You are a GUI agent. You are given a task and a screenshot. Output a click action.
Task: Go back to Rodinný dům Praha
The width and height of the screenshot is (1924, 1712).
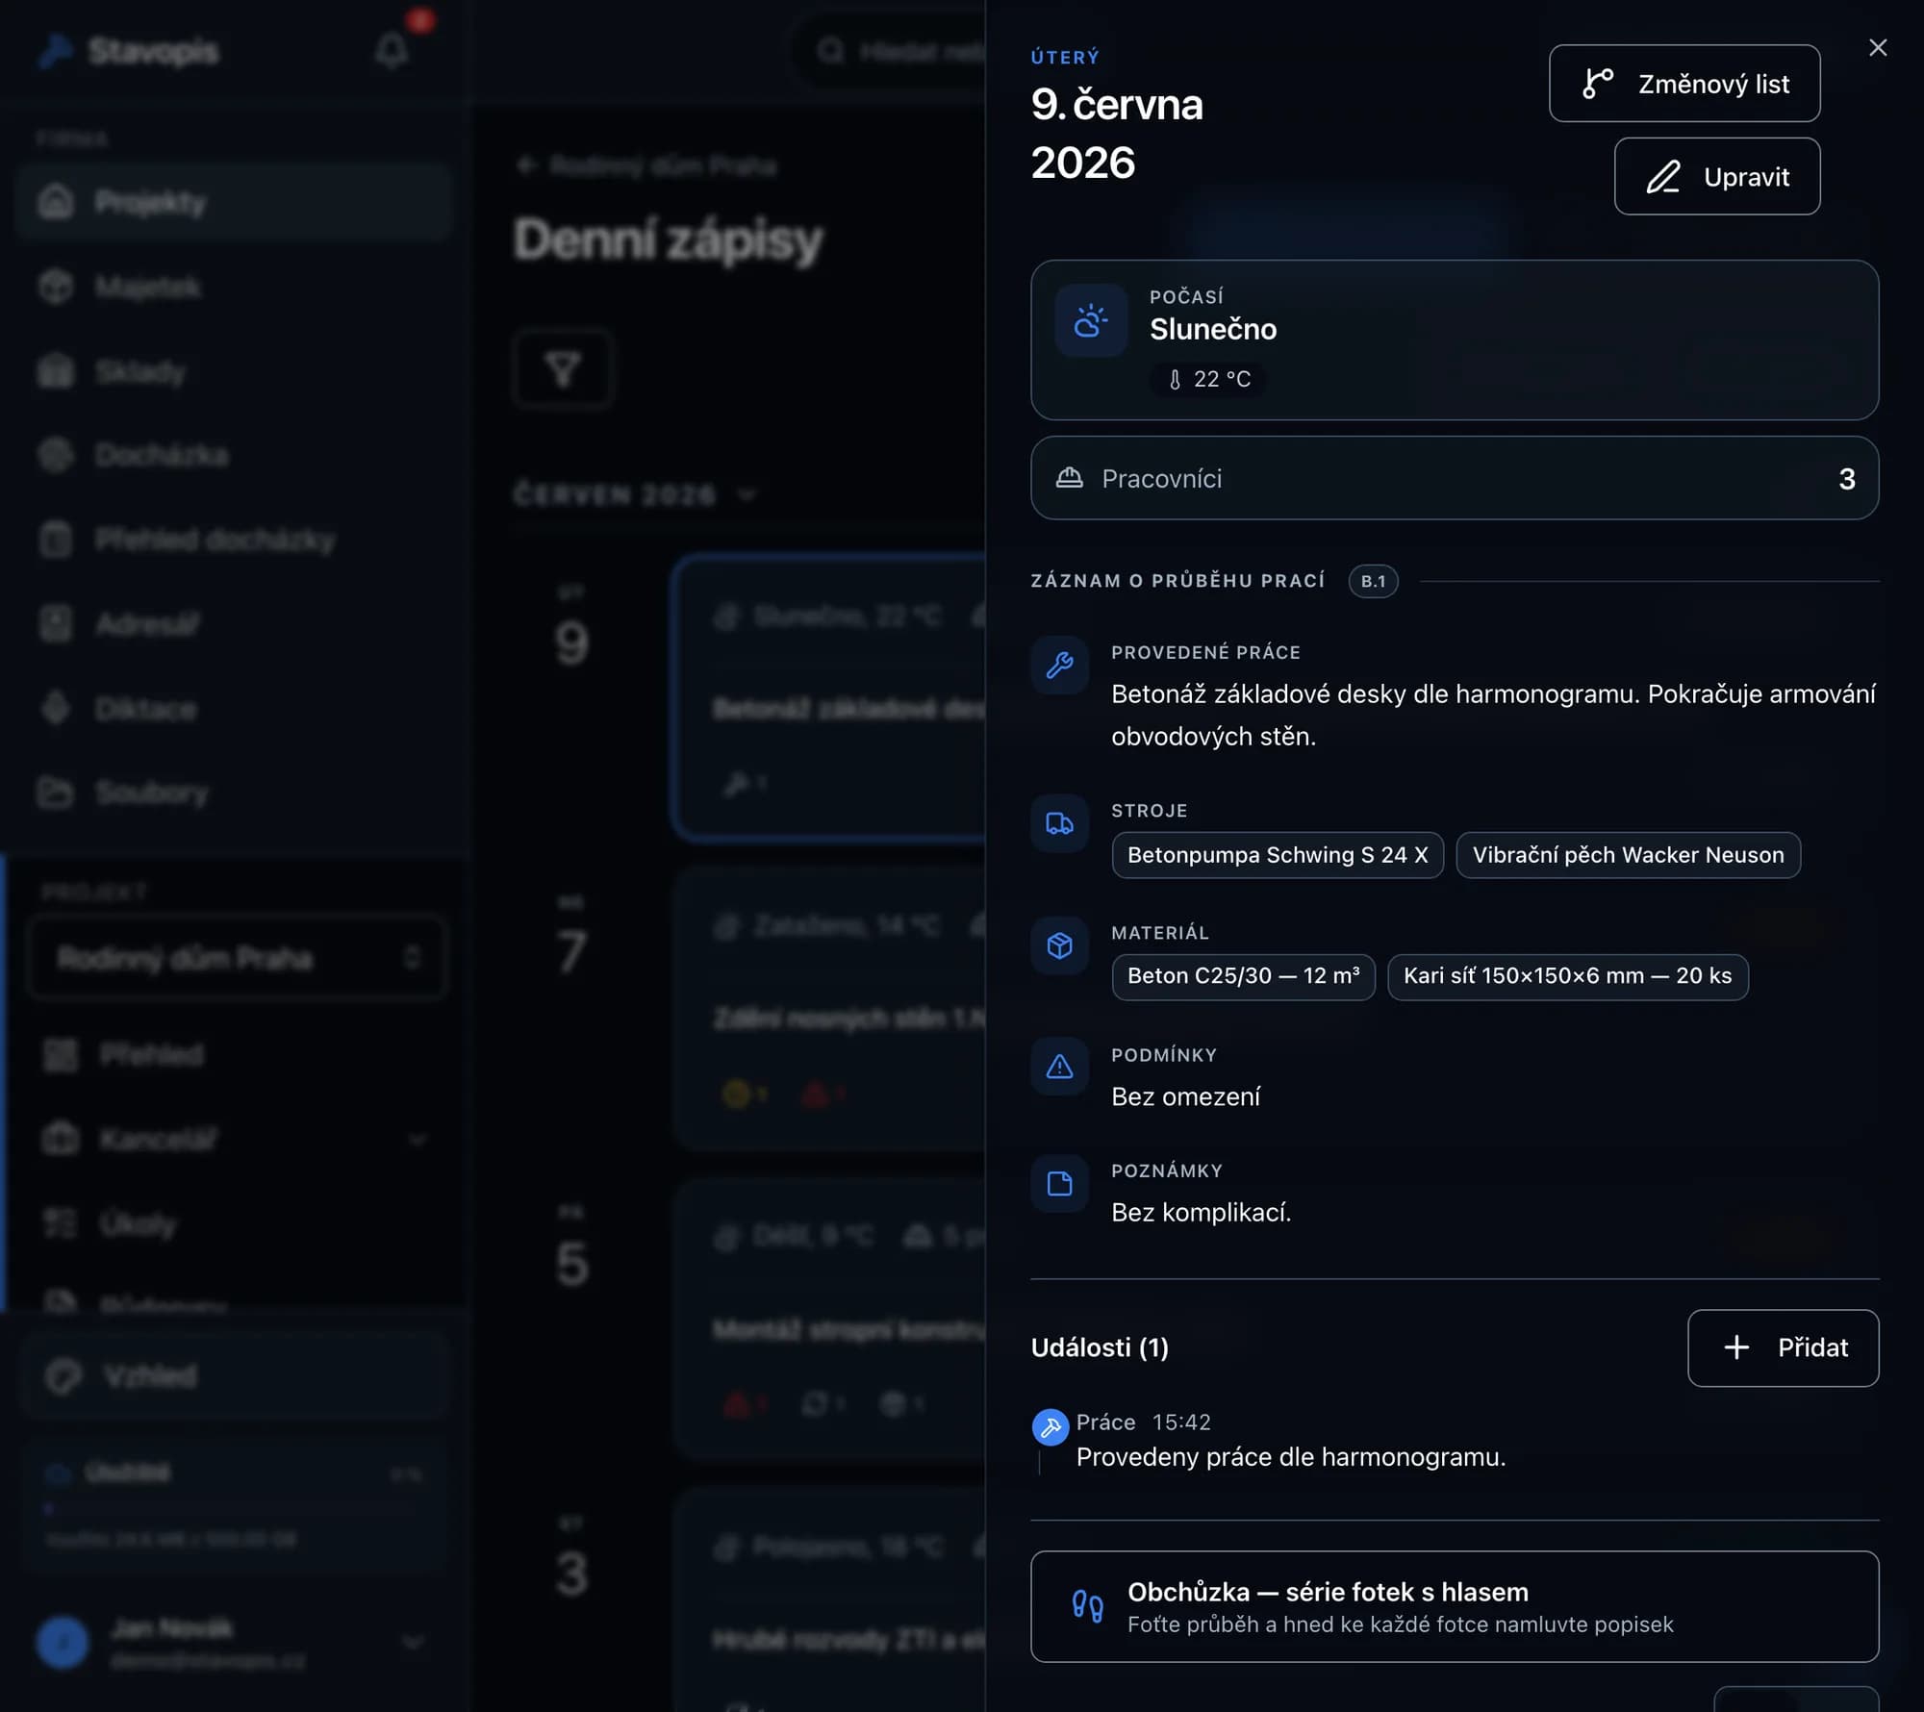[646, 165]
